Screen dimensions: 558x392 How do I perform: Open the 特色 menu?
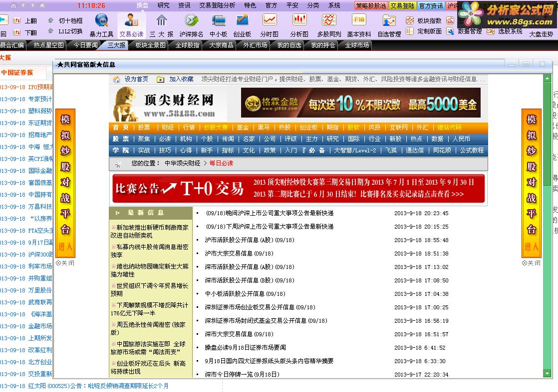[250, 5]
